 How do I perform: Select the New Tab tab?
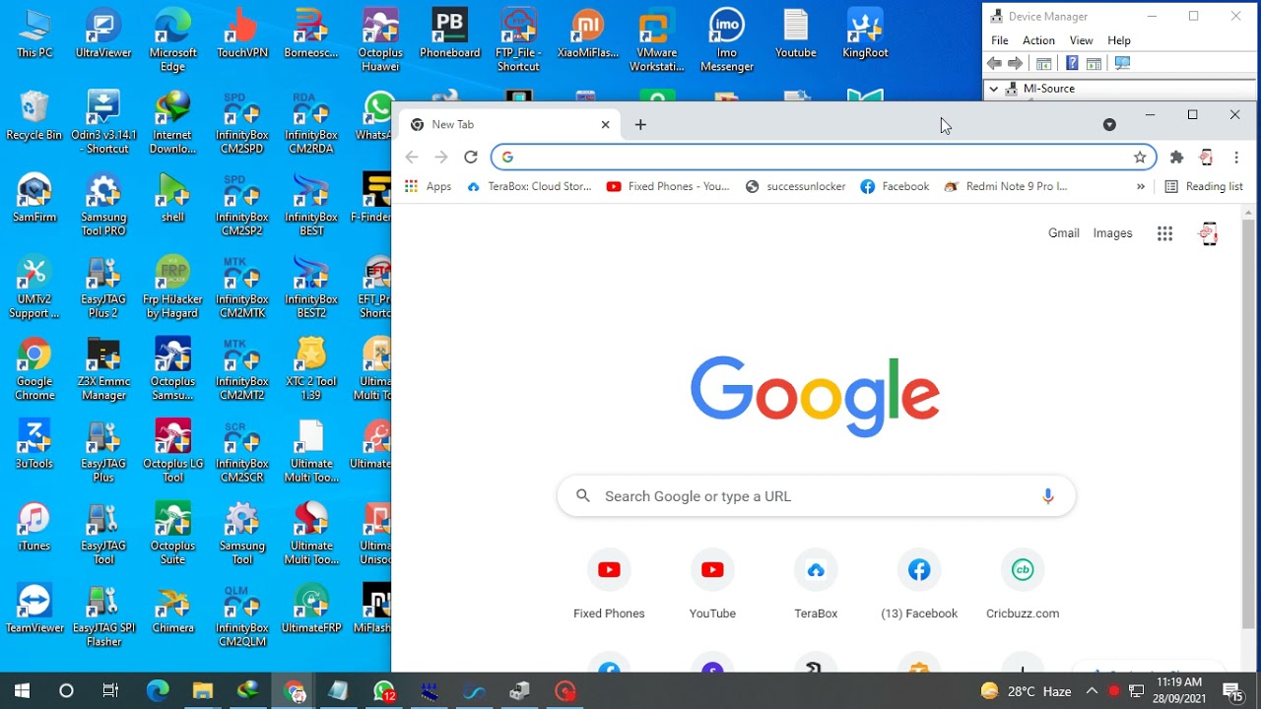click(x=508, y=125)
